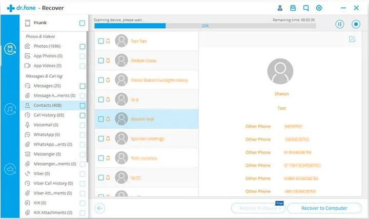Click the Messages & Call log header
This screenshot has height=219, width=369.
click(44, 76)
